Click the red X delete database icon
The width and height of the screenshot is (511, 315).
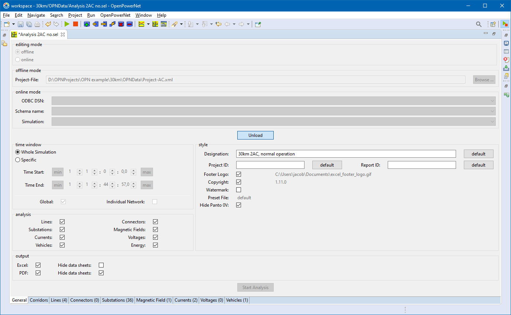[x=121, y=24]
